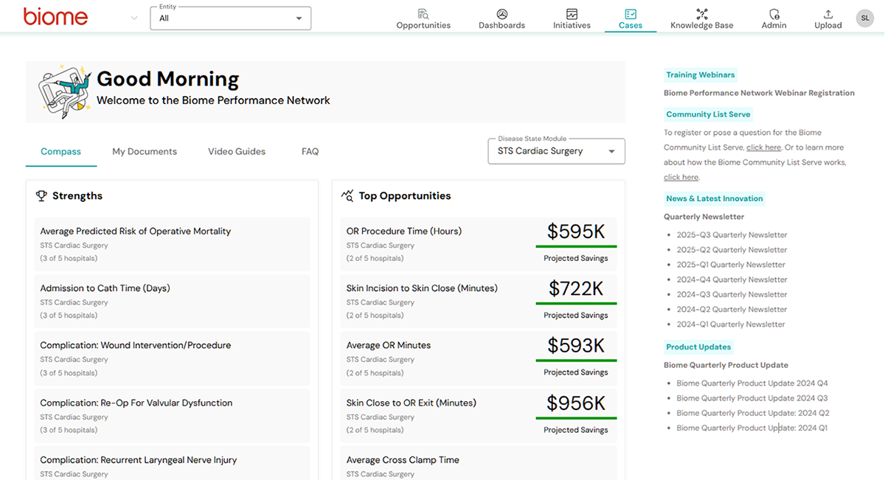Click the Training Webinars heading
Image resolution: width=885 pixels, height=480 pixels.
pyautogui.click(x=700, y=74)
